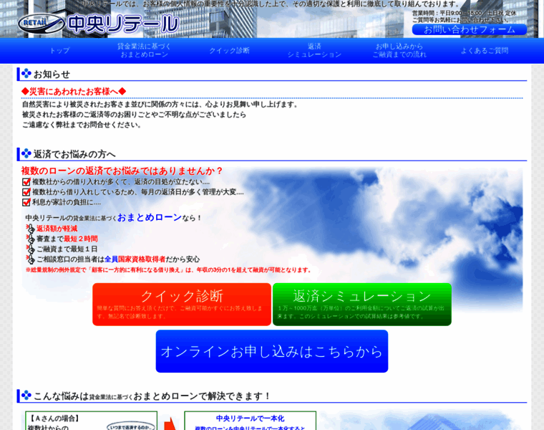This screenshot has width=544, height=430.
Task: Click checkmark beside 返済の目処が立たない line
Action: point(26,181)
